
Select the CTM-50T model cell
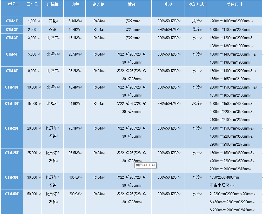tap(12, 194)
